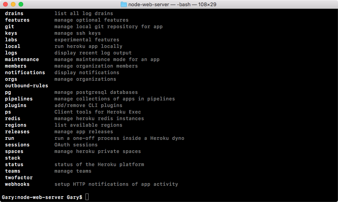
Task: Click the 'stack' command name
Action: 12,158
